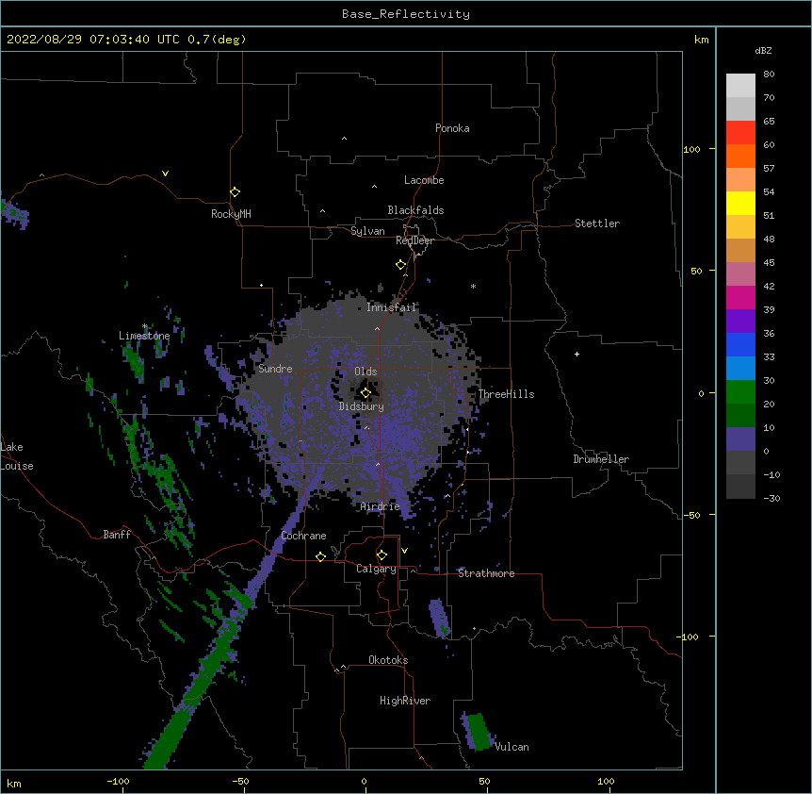
Task: Select the Cochrane town label
Action: click(303, 536)
